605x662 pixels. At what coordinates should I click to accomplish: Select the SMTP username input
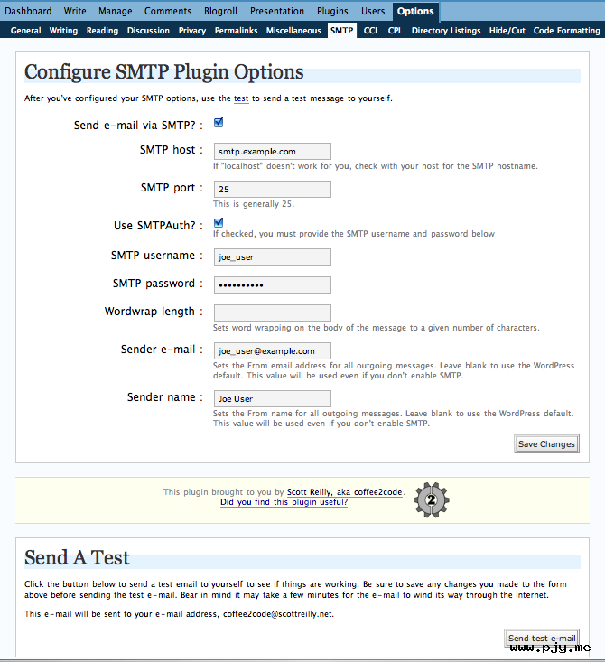[x=273, y=257]
